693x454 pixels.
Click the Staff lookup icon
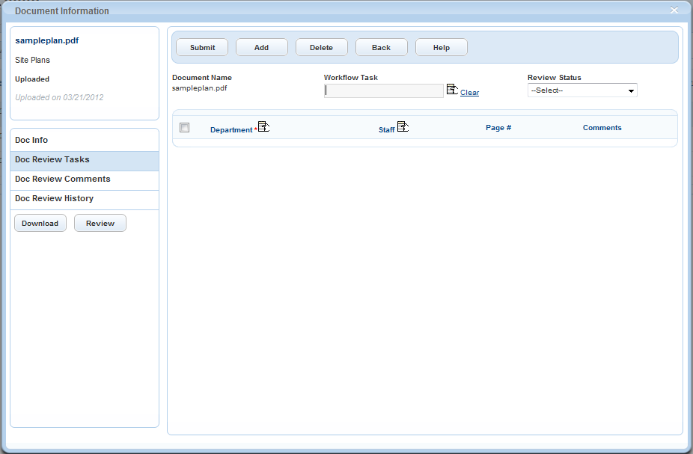pos(403,127)
